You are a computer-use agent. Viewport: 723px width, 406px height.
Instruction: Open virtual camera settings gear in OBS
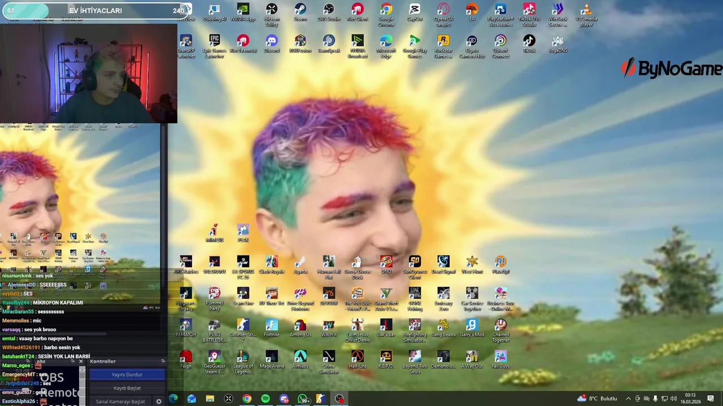click(159, 401)
